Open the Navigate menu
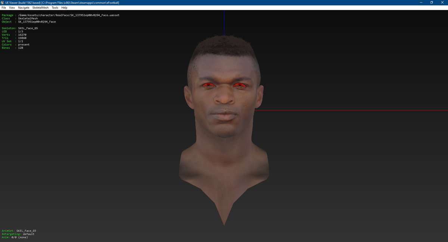 [24, 7]
